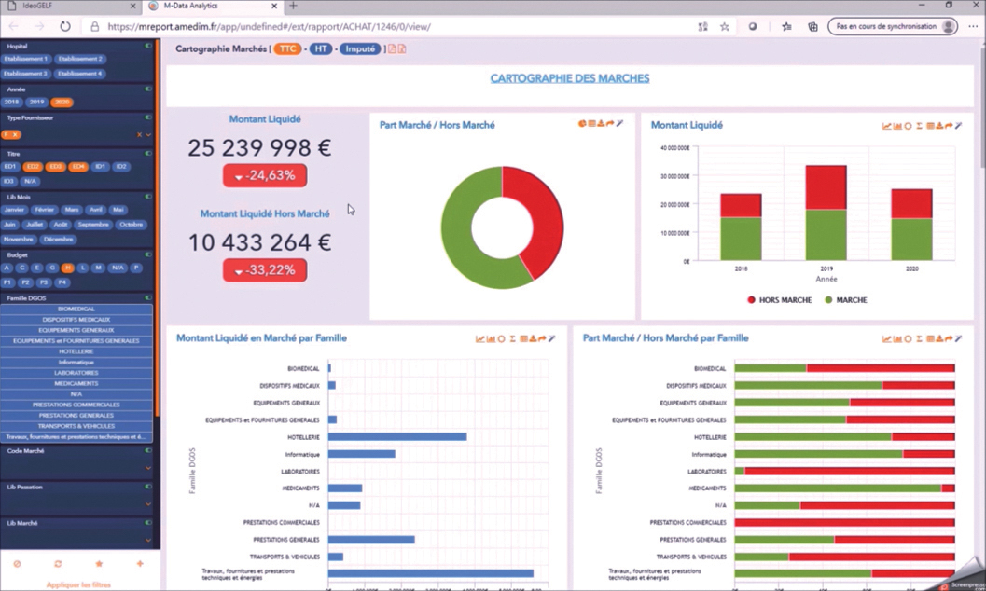Screen dimensions: 986x591
Task: Click the MARCHE green legend marker
Action: pyautogui.click(x=828, y=300)
